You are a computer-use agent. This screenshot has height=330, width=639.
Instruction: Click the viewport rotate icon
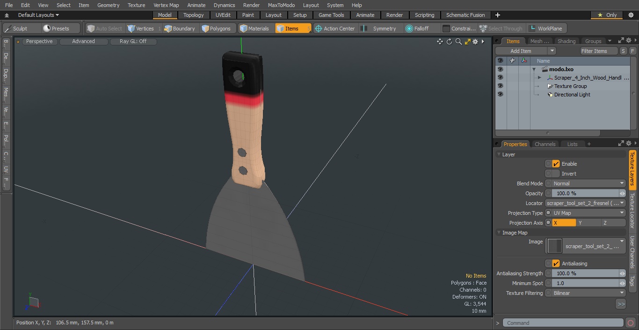(x=449, y=42)
